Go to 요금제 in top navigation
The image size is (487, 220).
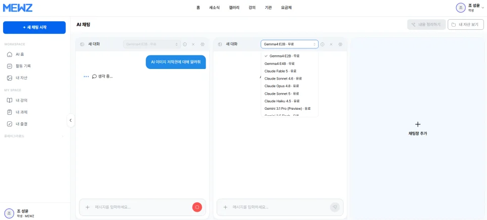pyautogui.click(x=286, y=8)
